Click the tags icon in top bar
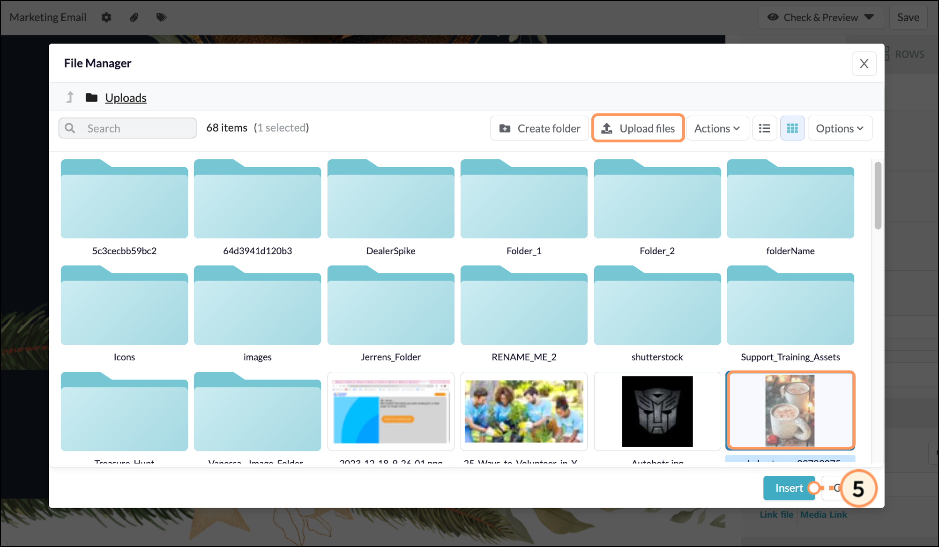Screen dimensions: 939x547 (161, 17)
